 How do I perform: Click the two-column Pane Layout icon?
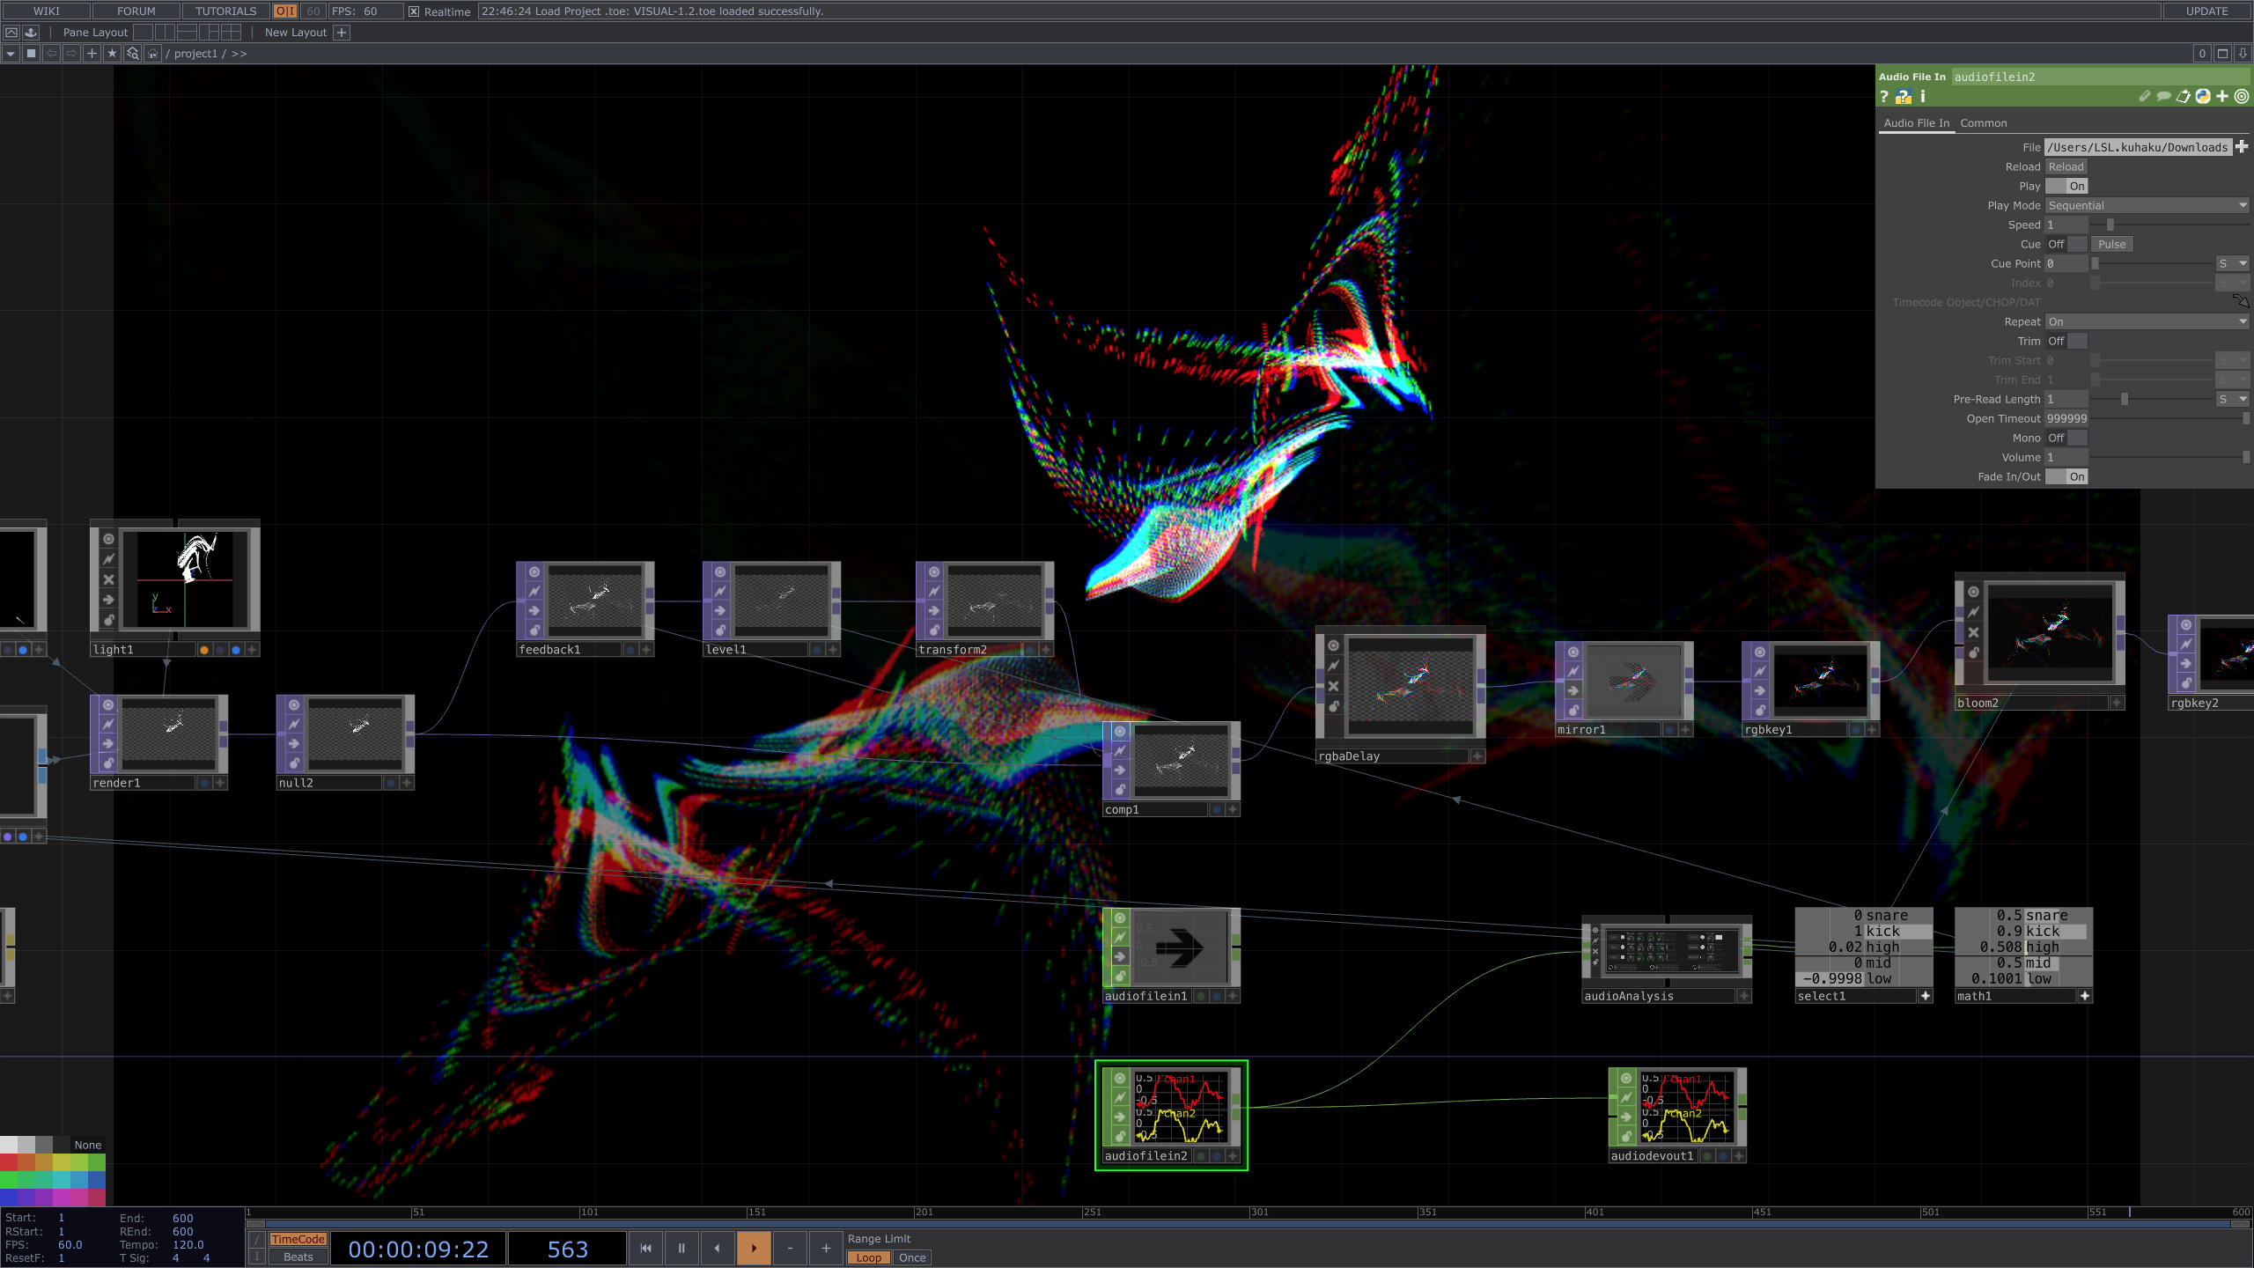(166, 33)
